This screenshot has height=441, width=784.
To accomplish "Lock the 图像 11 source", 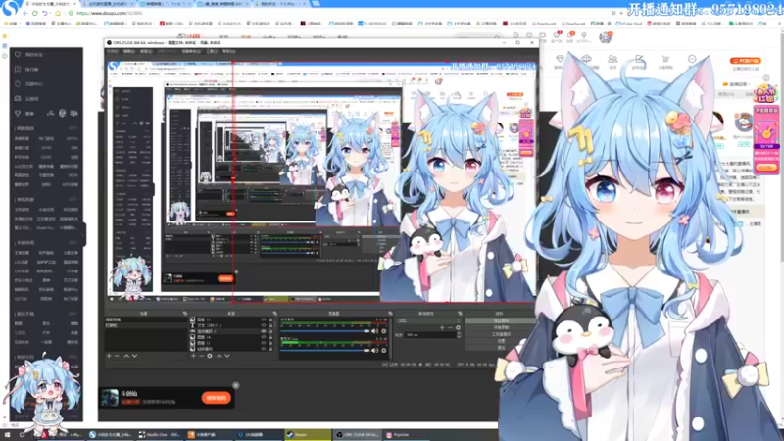I will point(270,344).
